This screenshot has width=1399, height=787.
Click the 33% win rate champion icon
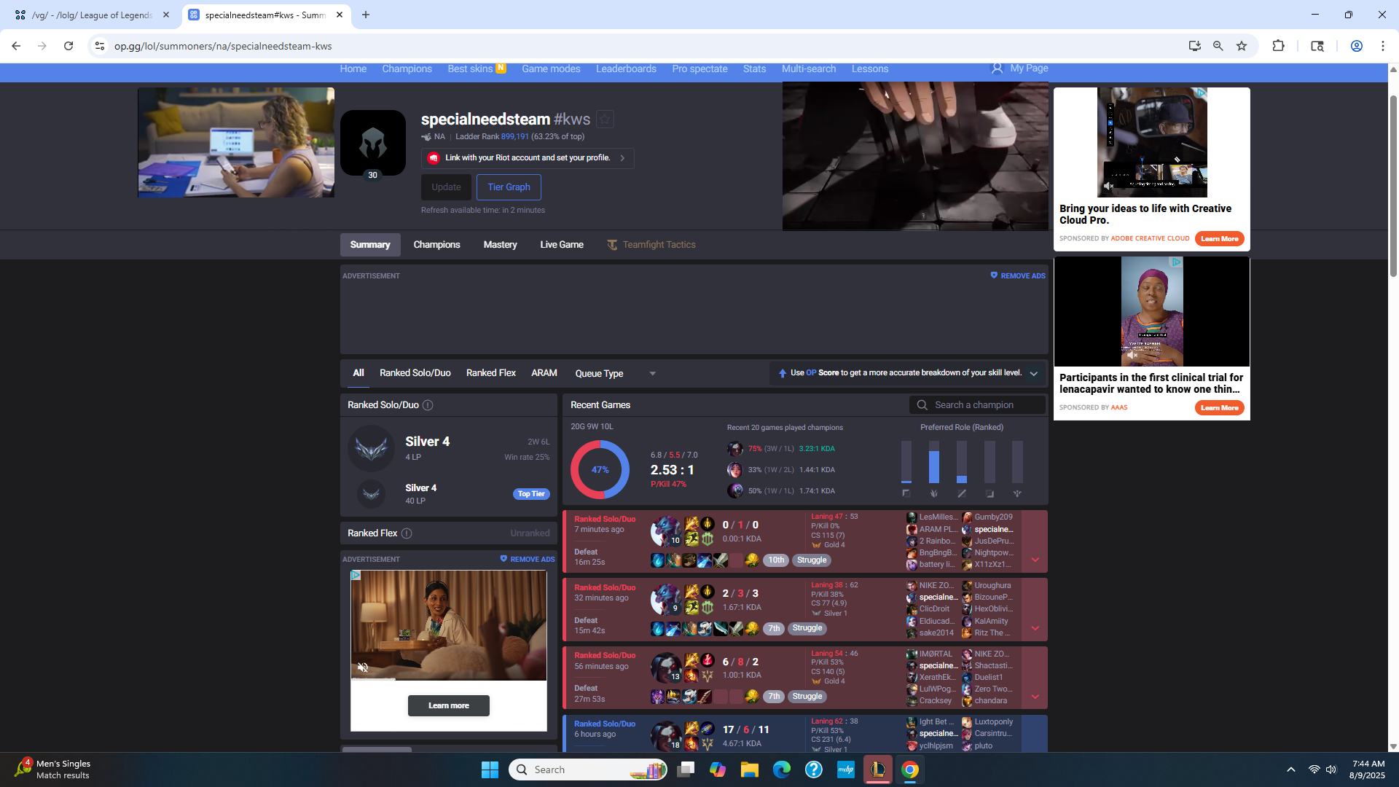[735, 470]
